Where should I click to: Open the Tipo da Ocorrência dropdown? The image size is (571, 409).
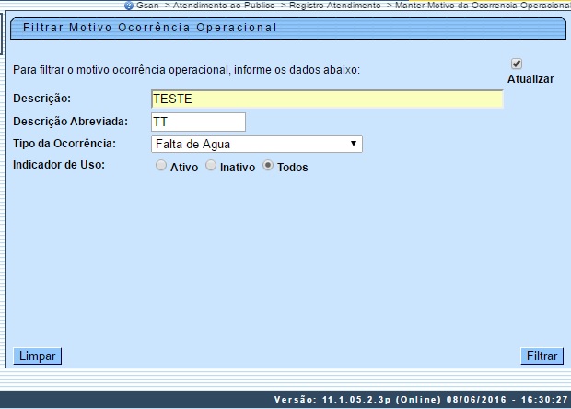(257, 145)
